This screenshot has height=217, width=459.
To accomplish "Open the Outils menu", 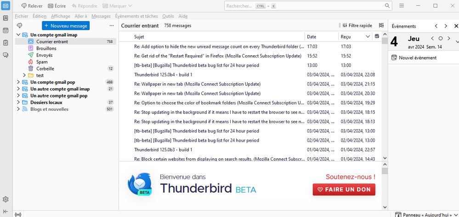I will click(168, 16).
